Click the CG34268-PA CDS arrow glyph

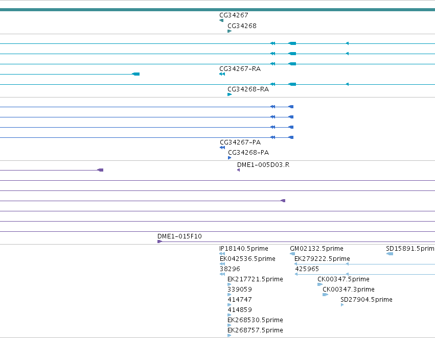pos(230,158)
